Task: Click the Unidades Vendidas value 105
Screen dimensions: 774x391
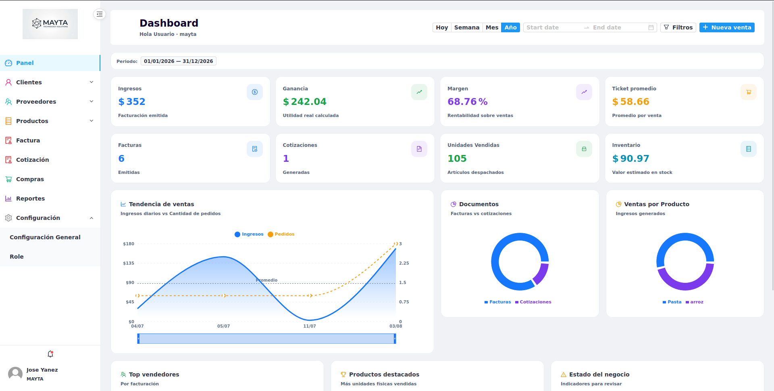Action: coord(457,159)
